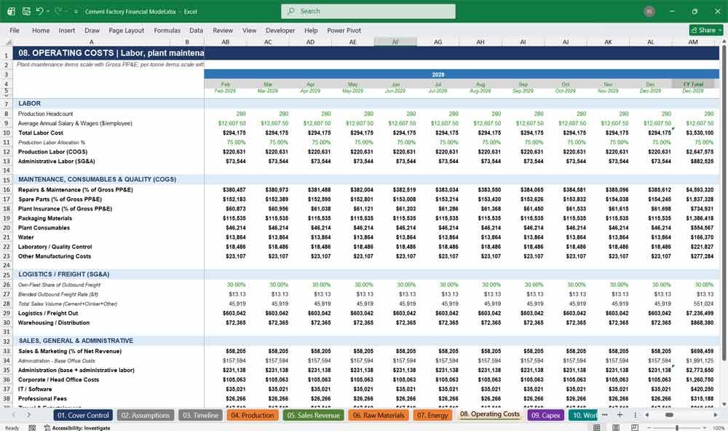Open the Review ribbon tab
The image size is (728, 431).
tap(223, 30)
